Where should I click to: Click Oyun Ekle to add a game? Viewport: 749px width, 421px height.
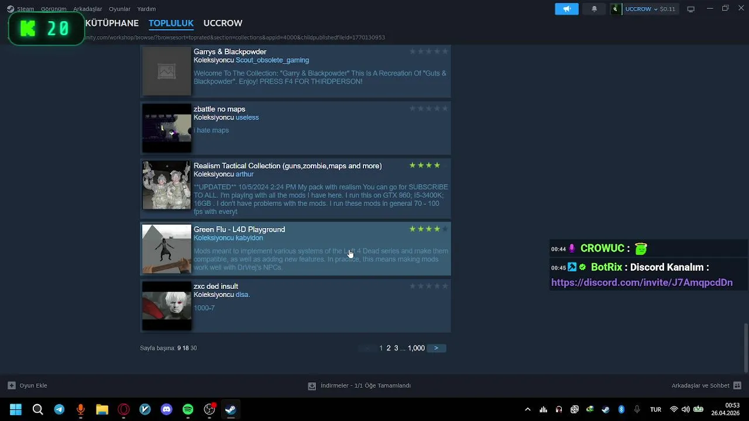33,385
